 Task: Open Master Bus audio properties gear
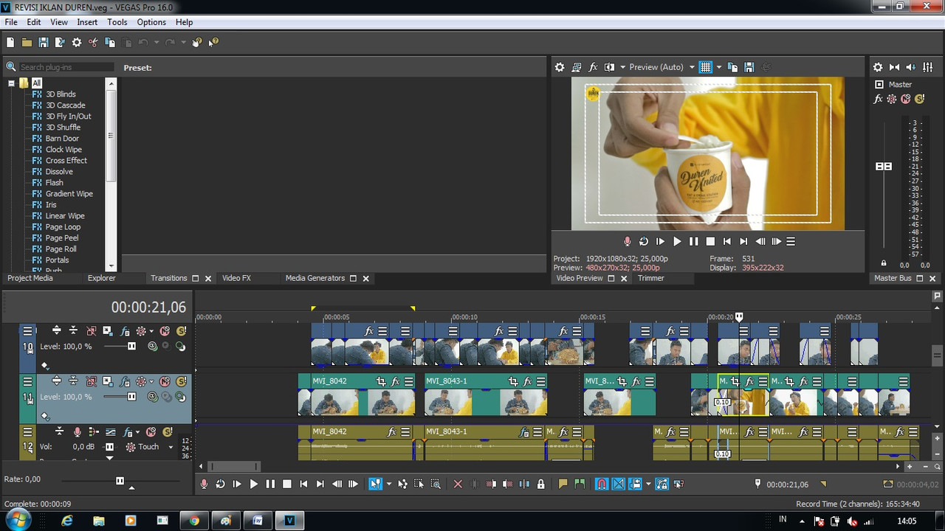click(878, 67)
